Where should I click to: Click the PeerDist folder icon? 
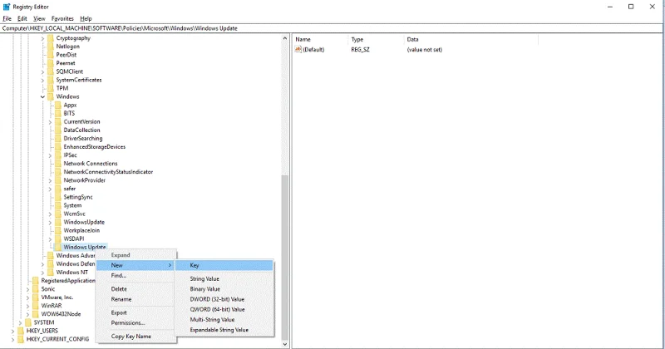click(51, 55)
